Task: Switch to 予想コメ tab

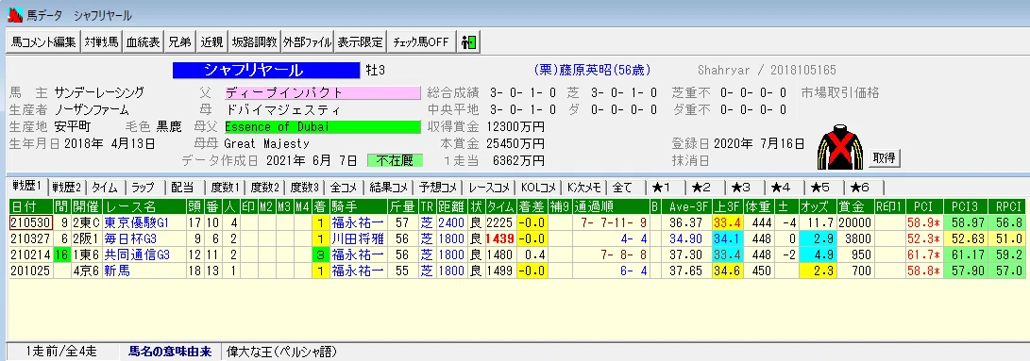Action: (x=439, y=187)
